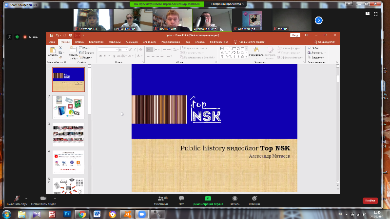The height and width of the screenshot is (219, 390).
Task: Open the Animations ribbon tab
Action: pos(132,42)
